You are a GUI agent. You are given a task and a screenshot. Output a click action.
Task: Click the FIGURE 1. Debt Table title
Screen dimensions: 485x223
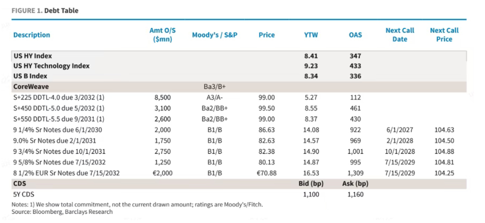pos(45,11)
